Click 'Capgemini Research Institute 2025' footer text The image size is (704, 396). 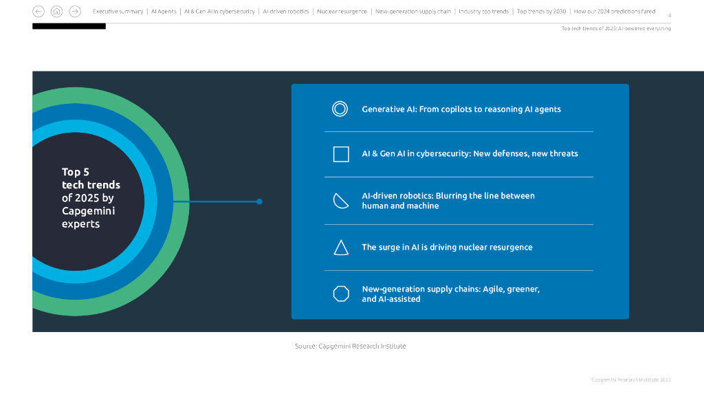(631, 379)
